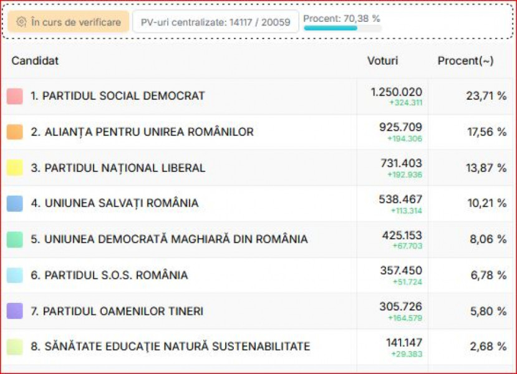
Task: Click the vote count 731.403
Action: tap(401, 163)
